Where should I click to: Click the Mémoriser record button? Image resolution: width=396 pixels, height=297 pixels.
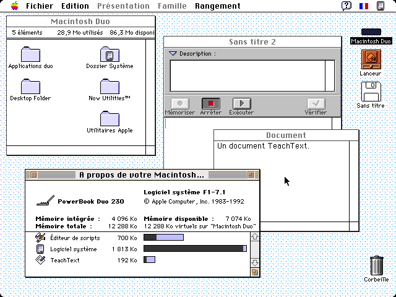click(x=180, y=103)
